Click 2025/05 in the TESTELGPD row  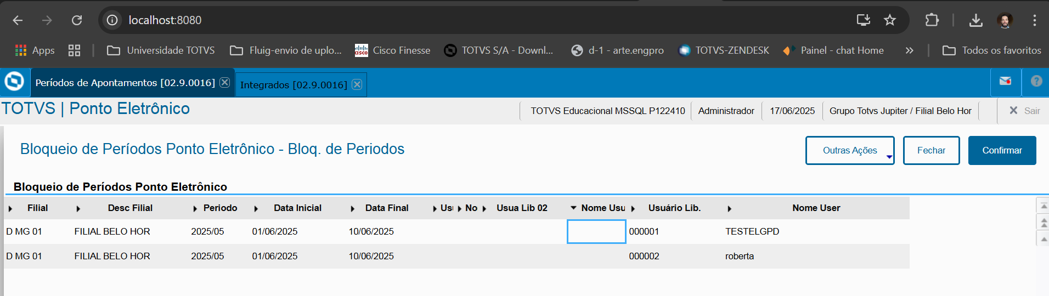click(207, 231)
